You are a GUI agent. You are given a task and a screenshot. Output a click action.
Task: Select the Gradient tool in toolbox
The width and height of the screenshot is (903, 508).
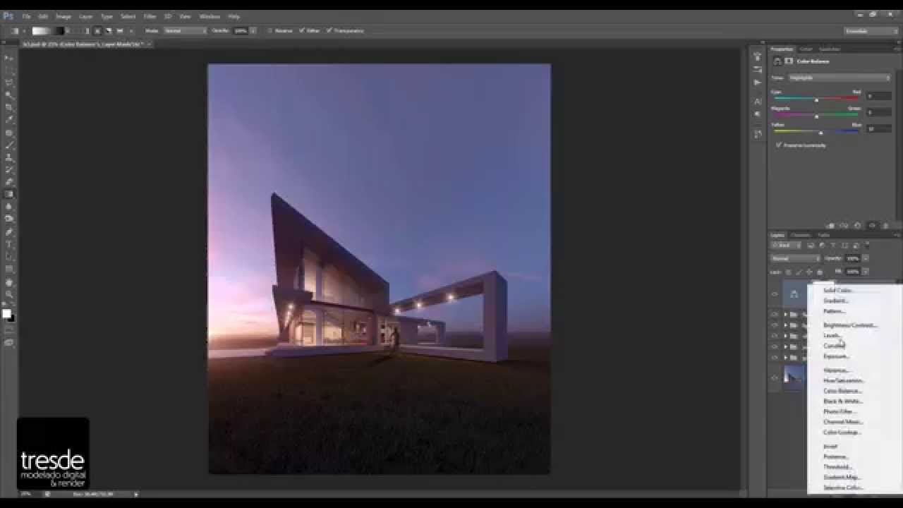(x=9, y=195)
